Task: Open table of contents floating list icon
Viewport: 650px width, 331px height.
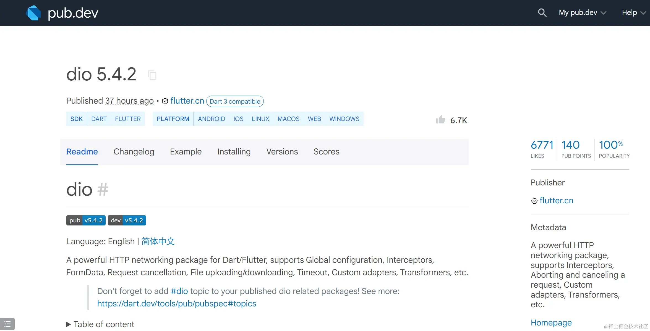Action: (7, 324)
